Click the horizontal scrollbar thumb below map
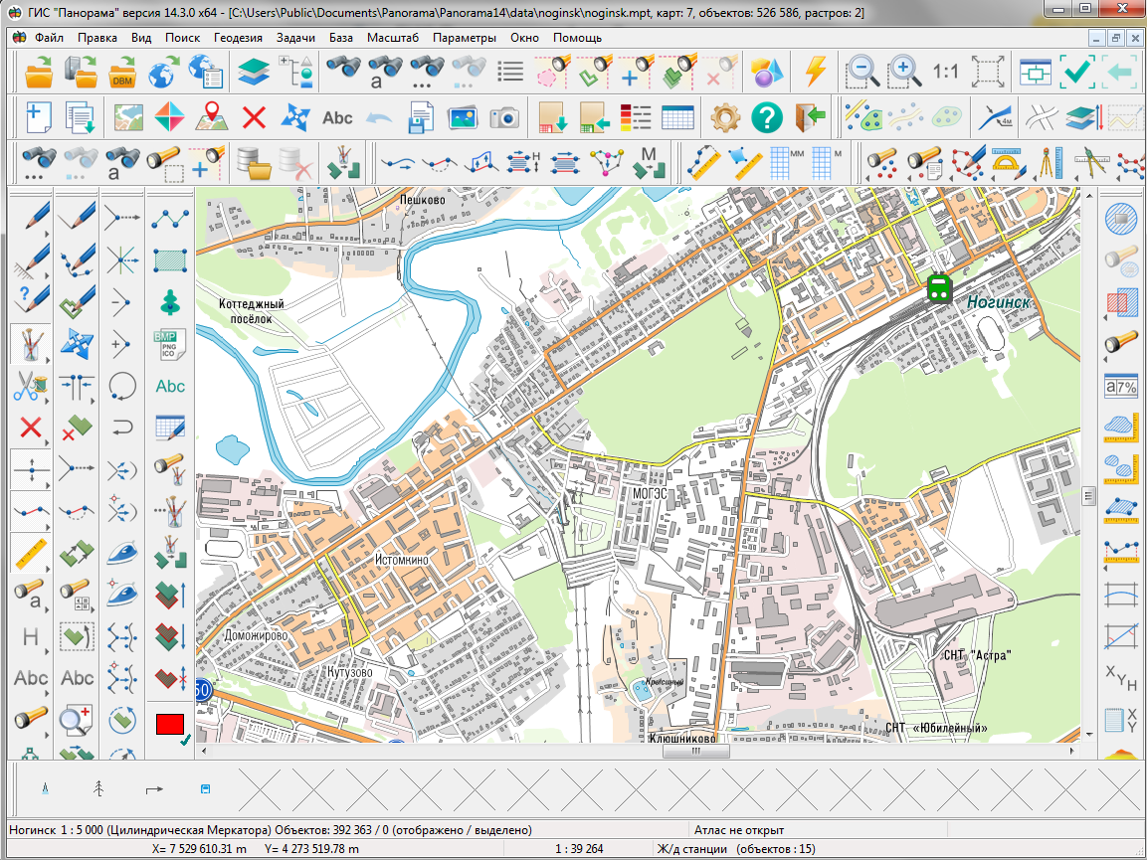The height and width of the screenshot is (860, 1147). tap(695, 751)
